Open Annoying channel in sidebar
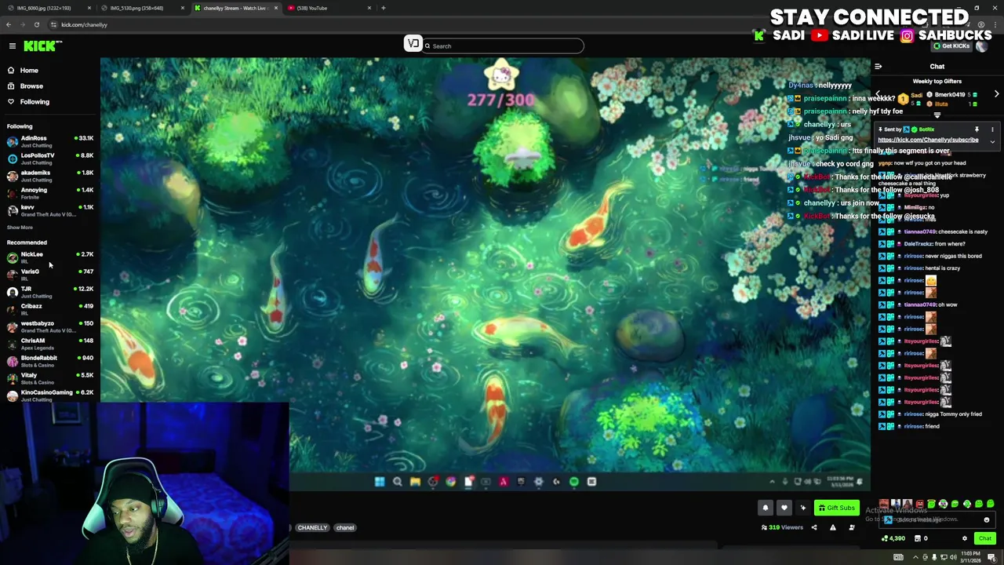 point(49,193)
